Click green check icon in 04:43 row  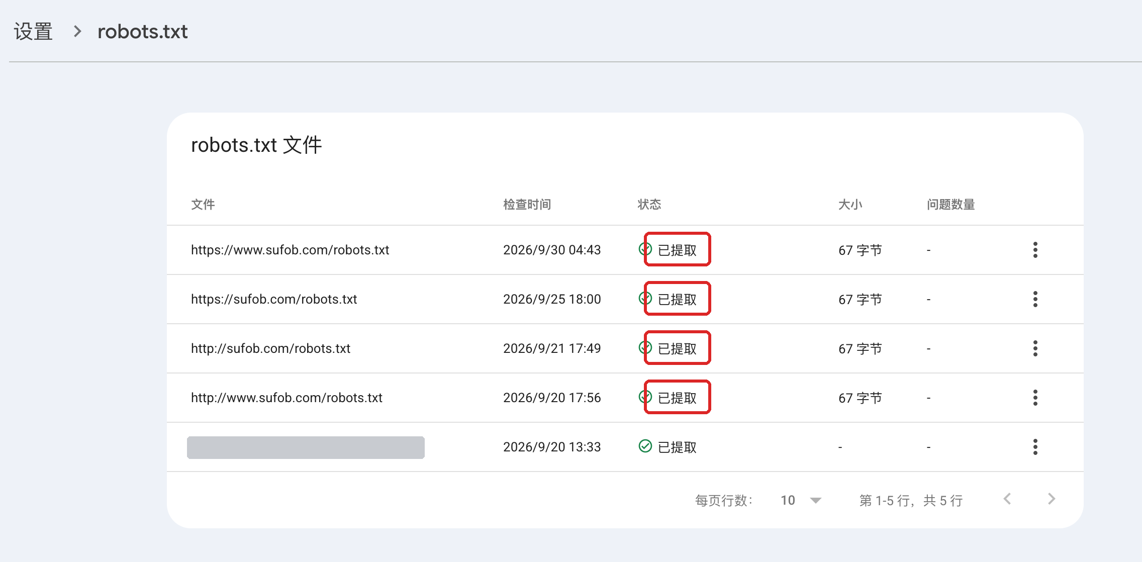pos(645,249)
